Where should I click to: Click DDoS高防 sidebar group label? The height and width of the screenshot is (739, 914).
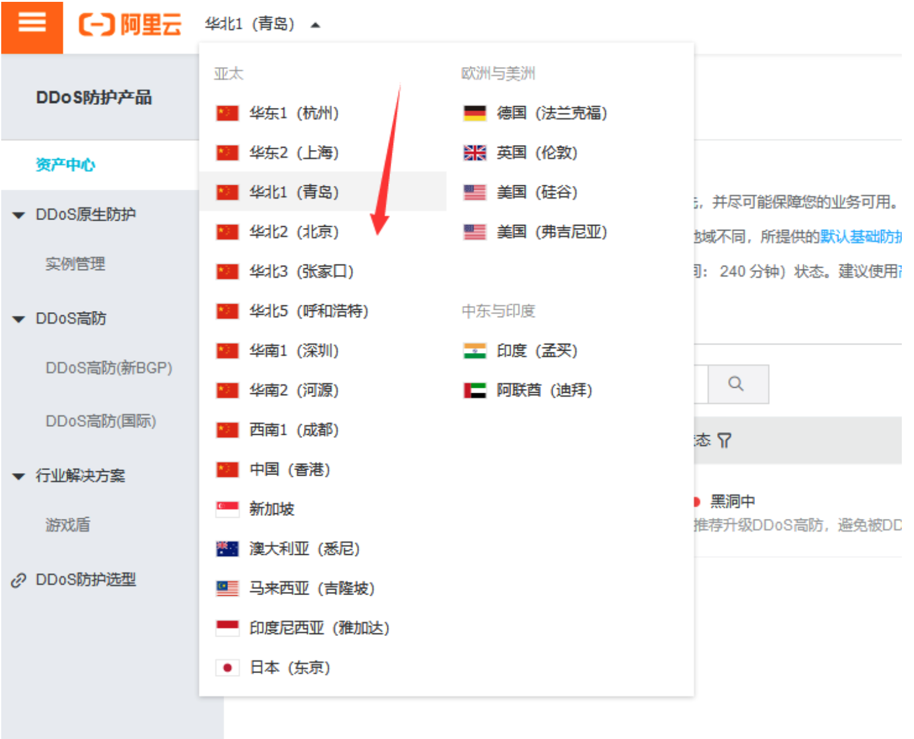71,319
